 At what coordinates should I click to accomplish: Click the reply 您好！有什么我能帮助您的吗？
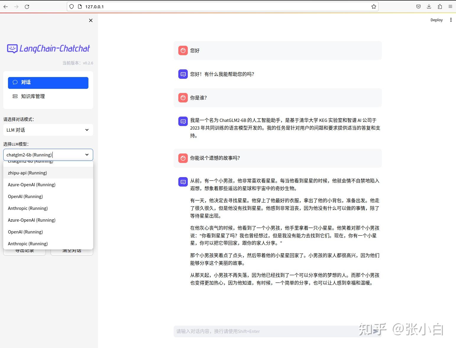pyautogui.click(x=222, y=74)
